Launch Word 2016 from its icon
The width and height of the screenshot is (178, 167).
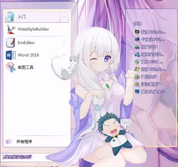pyautogui.click(x=10, y=55)
